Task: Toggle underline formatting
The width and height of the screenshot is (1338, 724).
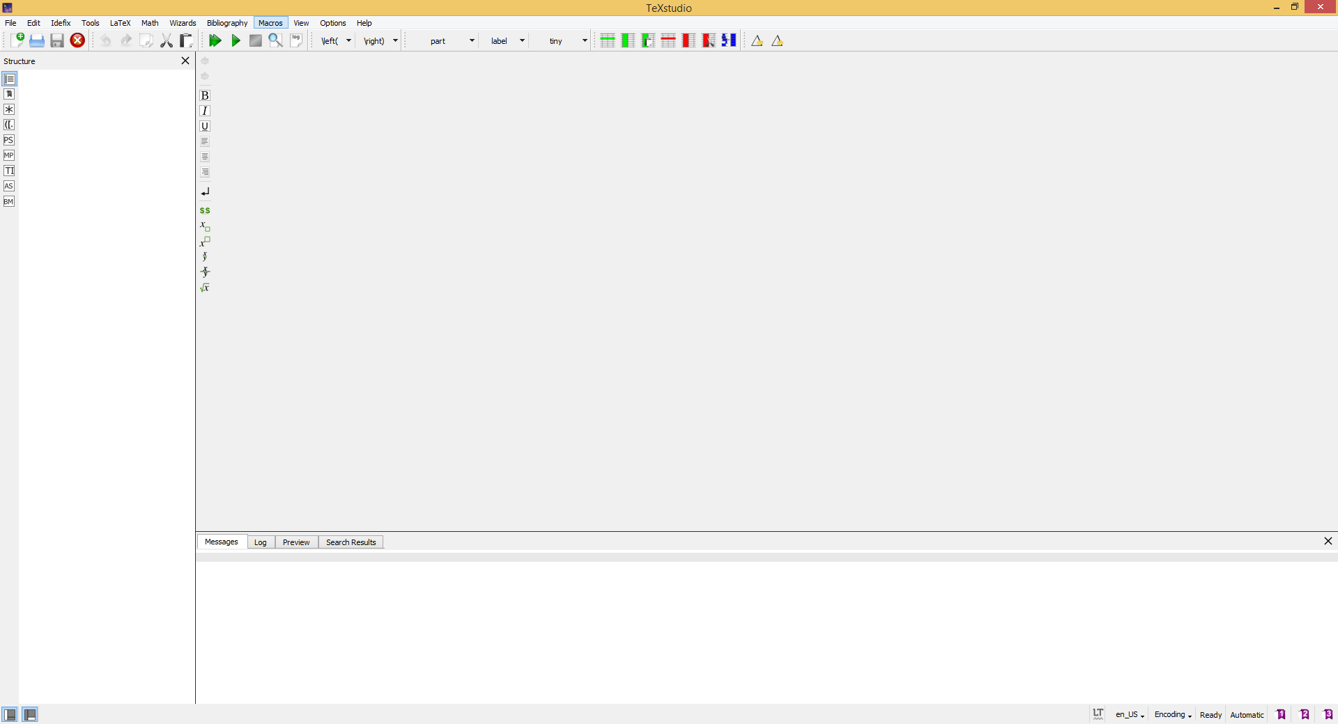Action: (205, 126)
